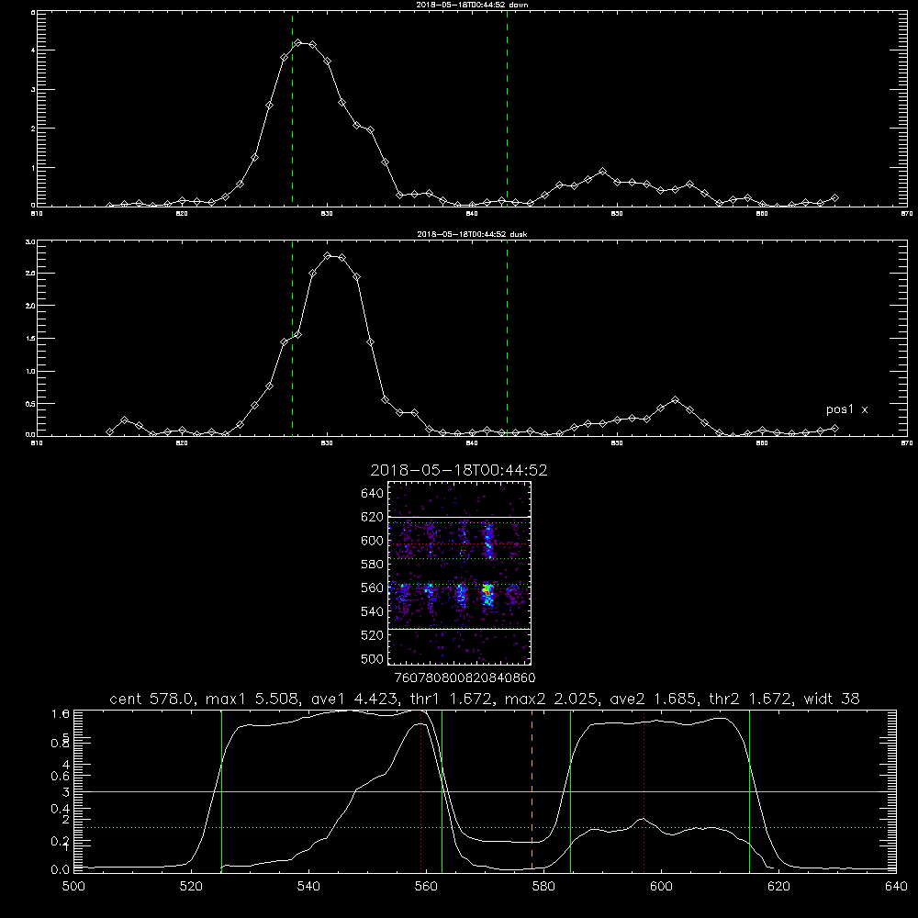
Task: Click the green solid line near 525
Action: 221,789
